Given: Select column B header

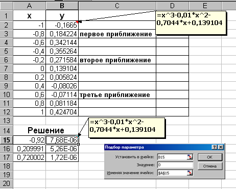Looking at the screenshot, I should 62,6.
